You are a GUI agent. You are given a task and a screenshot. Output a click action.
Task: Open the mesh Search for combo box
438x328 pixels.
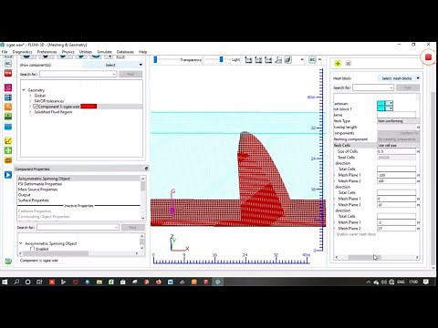pos(373,87)
